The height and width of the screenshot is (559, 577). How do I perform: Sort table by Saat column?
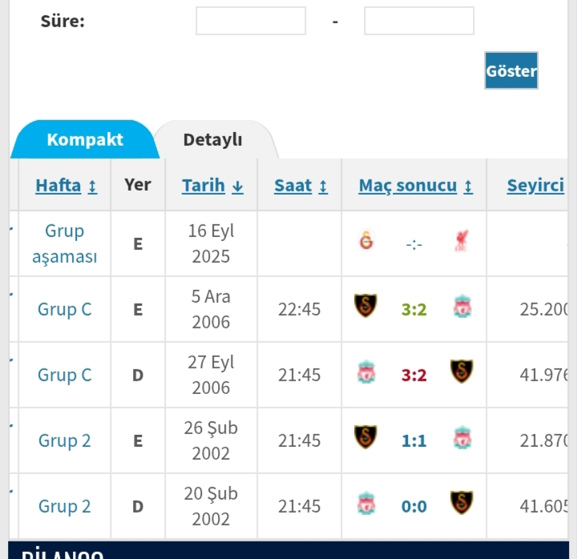301,185
